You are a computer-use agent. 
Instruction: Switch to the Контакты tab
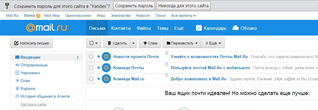[121, 28]
